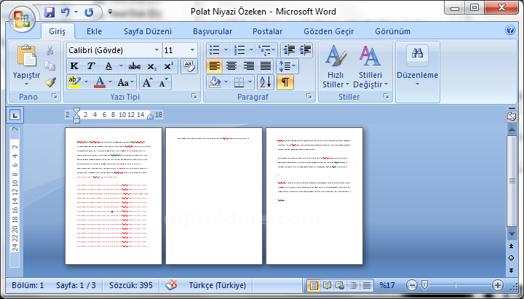Customize Quick Access Toolbar dropdown
The image size is (524, 299).
110,12
